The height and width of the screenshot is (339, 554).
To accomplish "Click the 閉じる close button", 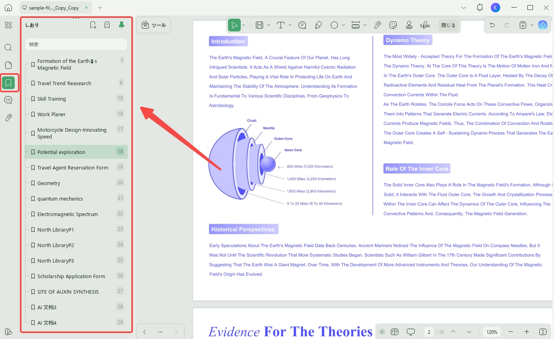I will (448, 25).
